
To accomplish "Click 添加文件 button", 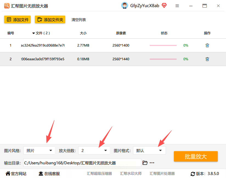I will [18, 19].
